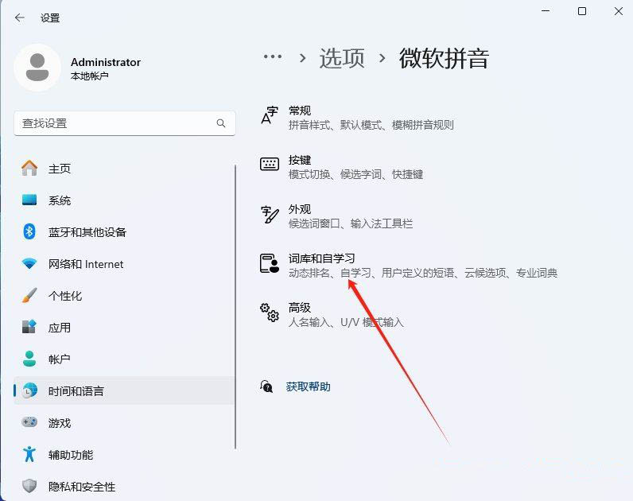The width and height of the screenshot is (633, 501).
Task: Click 人名输入、U/V 模式输入 description
Action: pyautogui.click(x=346, y=322)
